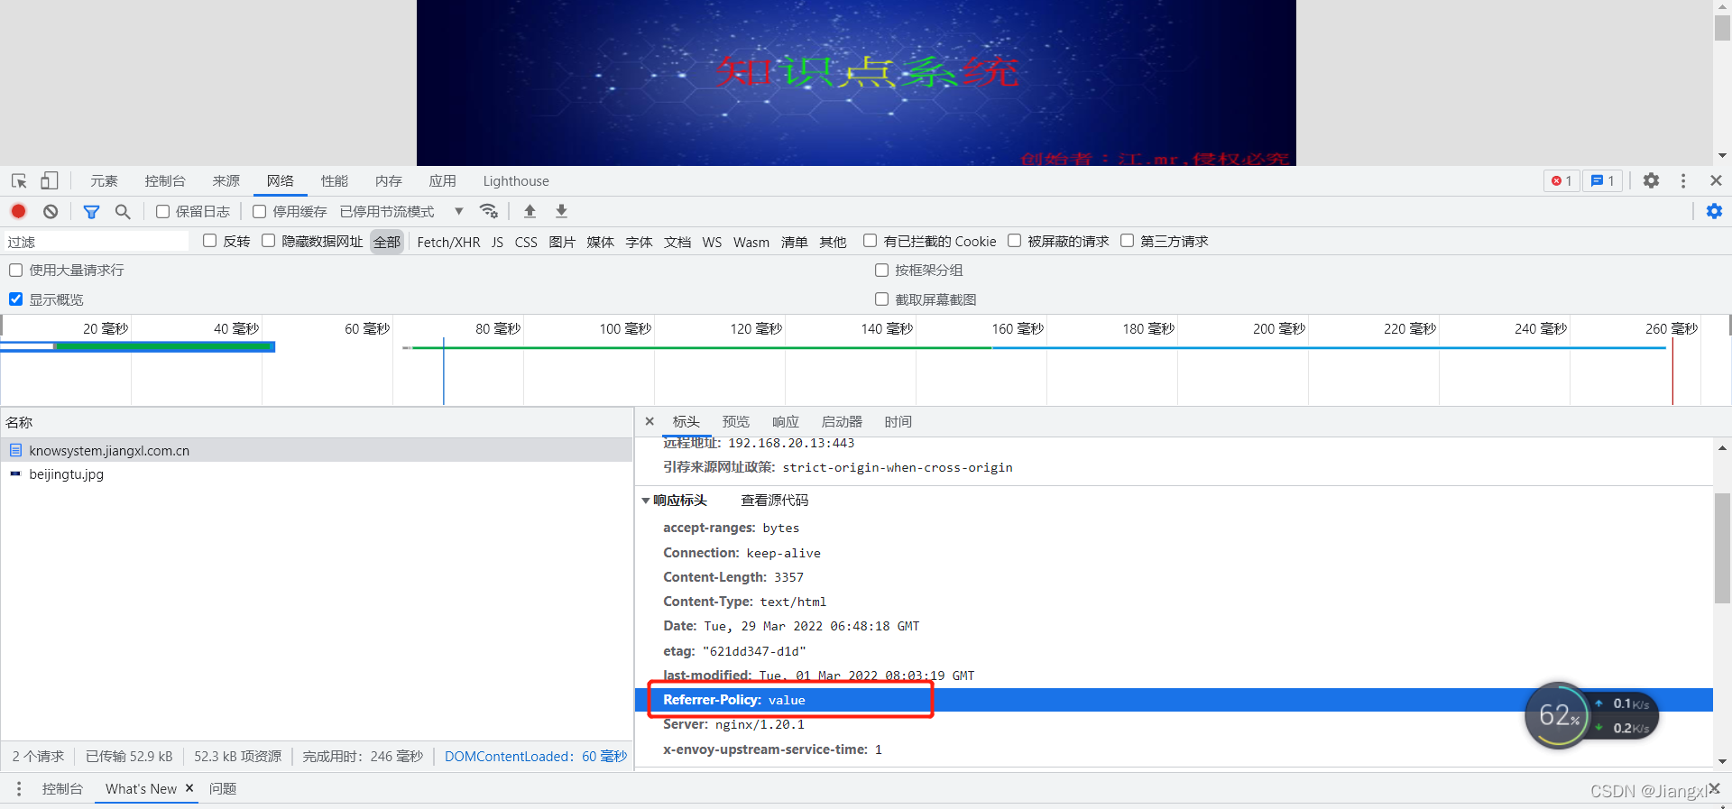The width and height of the screenshot is (1732, 809).
Task: Enable 第三方请求 checkbox
Action: click(x=1128, y=241)
